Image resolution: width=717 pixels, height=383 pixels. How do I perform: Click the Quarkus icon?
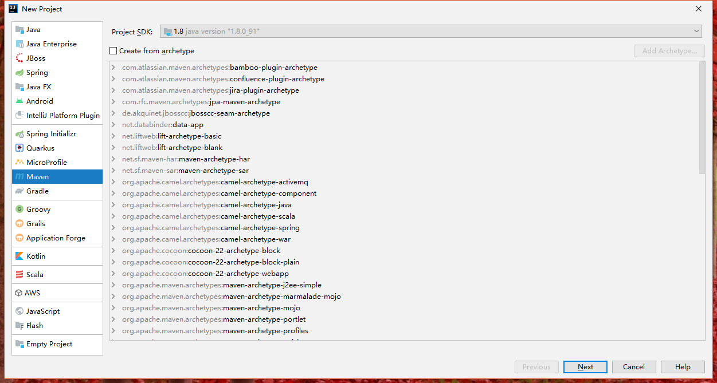[19, 148]
